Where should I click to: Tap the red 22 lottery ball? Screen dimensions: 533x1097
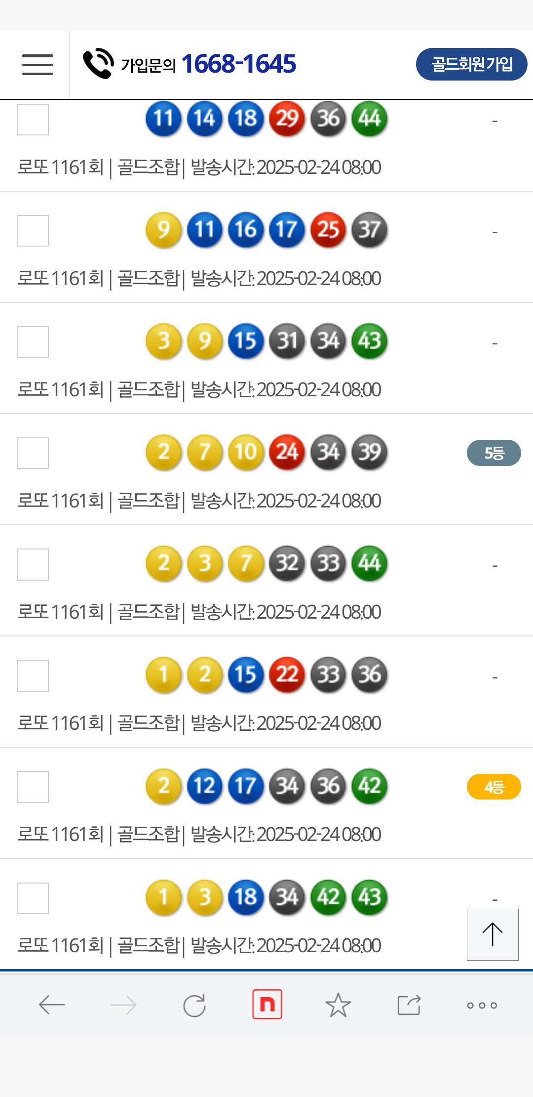(x=287, y=675)
